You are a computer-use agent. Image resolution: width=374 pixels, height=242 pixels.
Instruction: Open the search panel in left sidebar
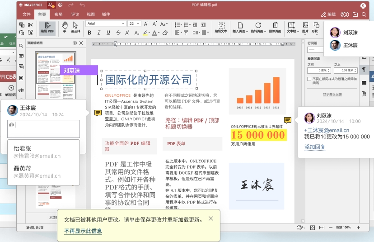click(21, 46)
